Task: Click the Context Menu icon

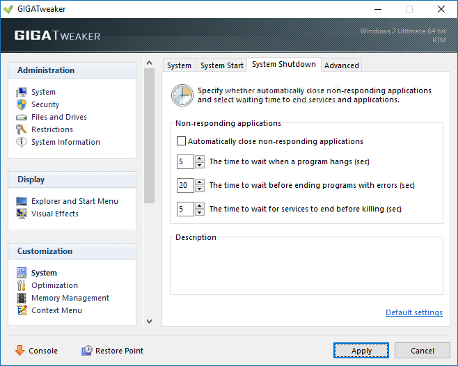Action: [22, 310]
